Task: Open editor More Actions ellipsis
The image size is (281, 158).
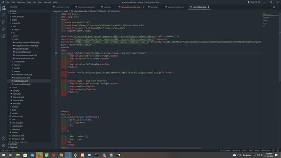Action: [x=277, y=7]
